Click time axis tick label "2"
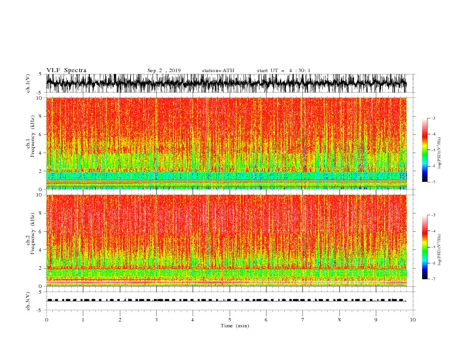465x359 pixels. (120, 320)
